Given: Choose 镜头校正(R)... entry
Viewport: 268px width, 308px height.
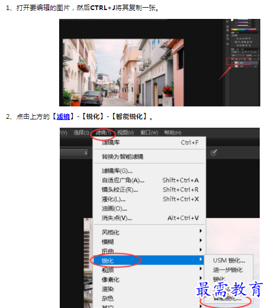Looking at the screenshot, I should (x=149, y=190).
